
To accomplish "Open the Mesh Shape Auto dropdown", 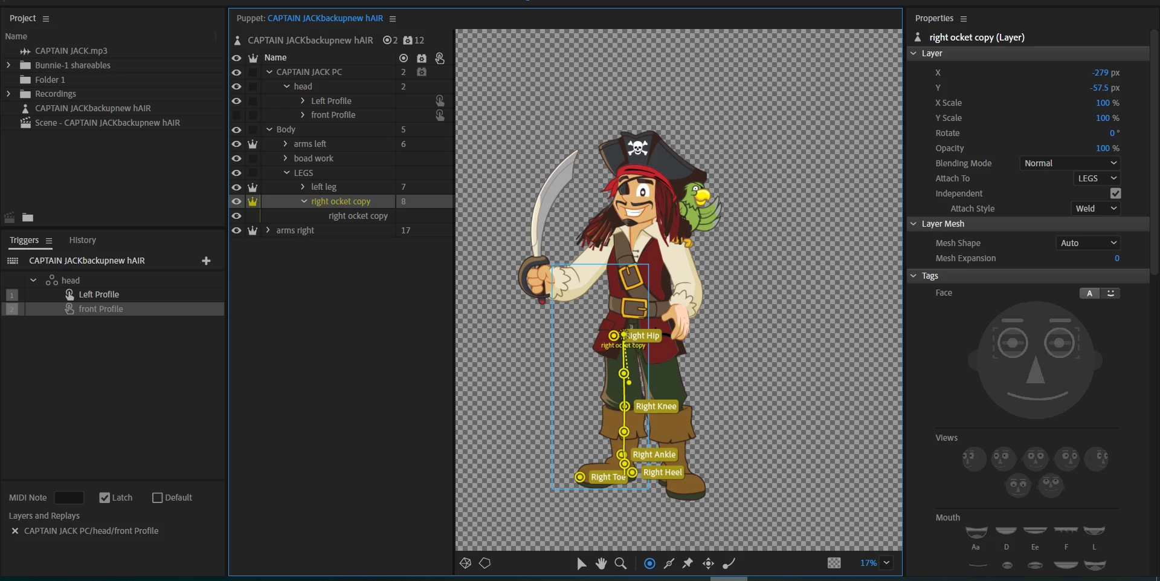I will (x=1087, y=243).
